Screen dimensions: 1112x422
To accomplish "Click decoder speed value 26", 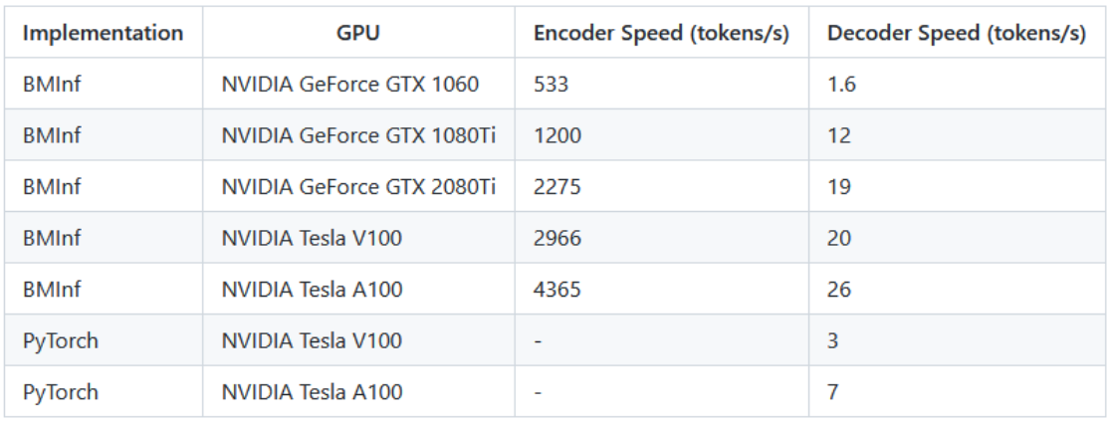I will pos(839,289).
